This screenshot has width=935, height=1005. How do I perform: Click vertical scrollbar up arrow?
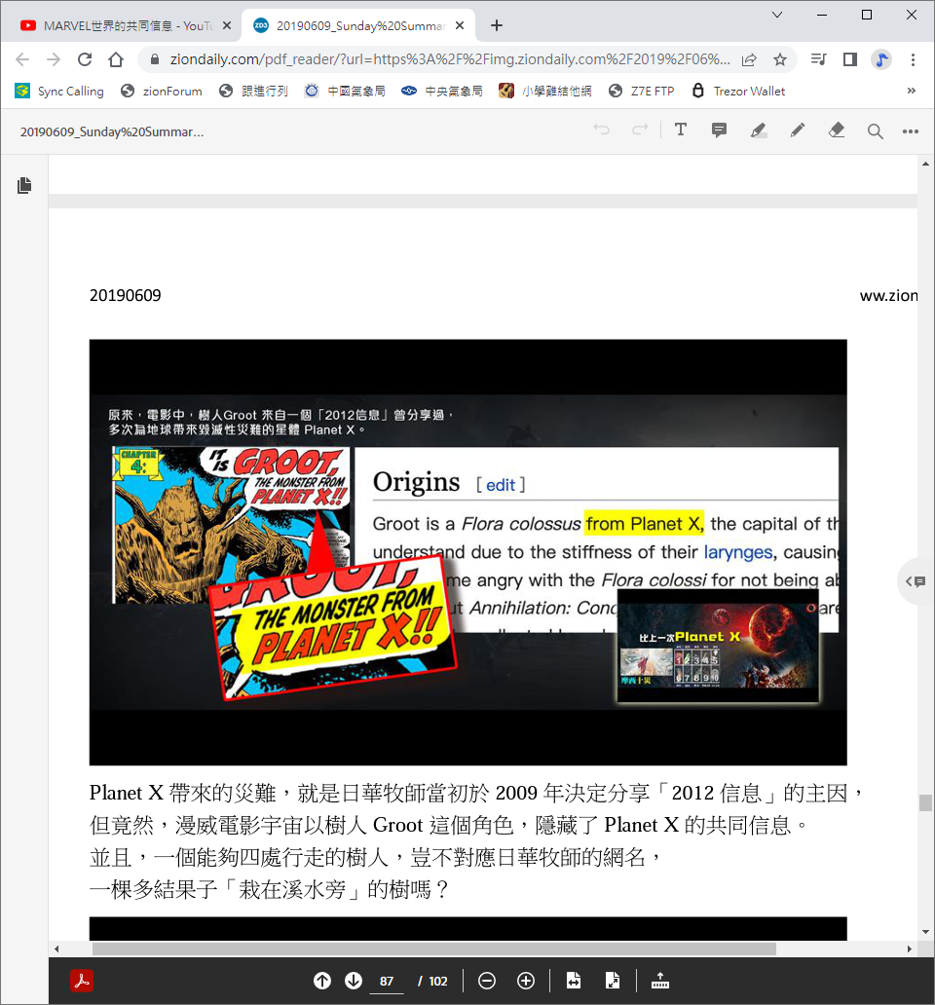coord(925,164)
